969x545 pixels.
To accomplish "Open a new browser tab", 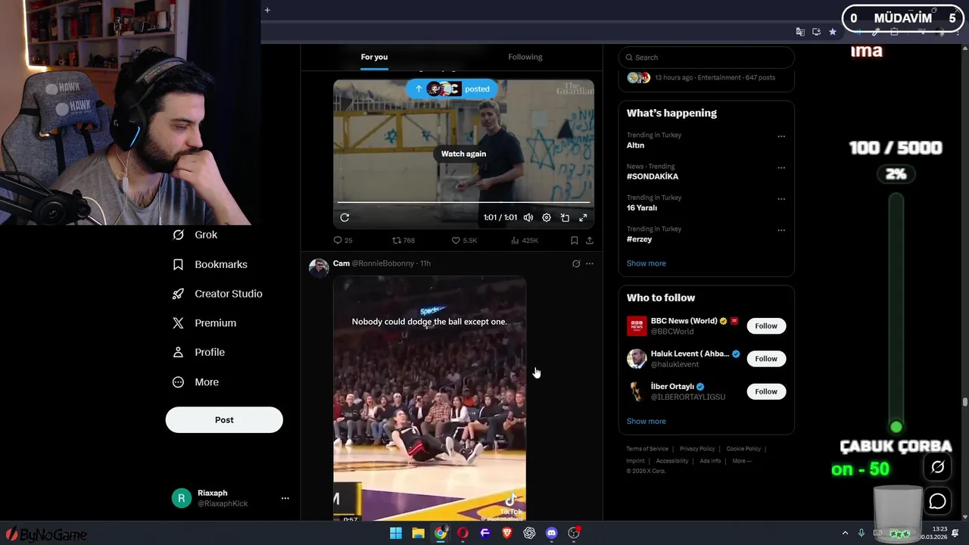I will tap(267, 10).
